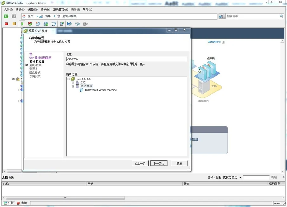
Task: Open the 清单(N) menu
Action: pos(45,9)
